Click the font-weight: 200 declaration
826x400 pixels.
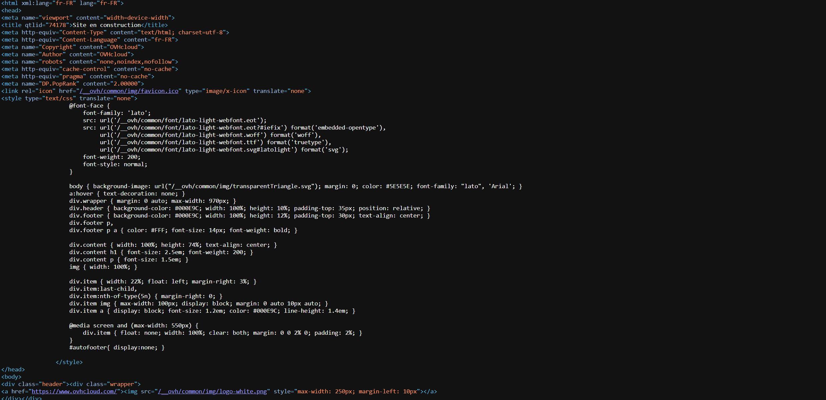pyautogui.click(x=111, y=157)
